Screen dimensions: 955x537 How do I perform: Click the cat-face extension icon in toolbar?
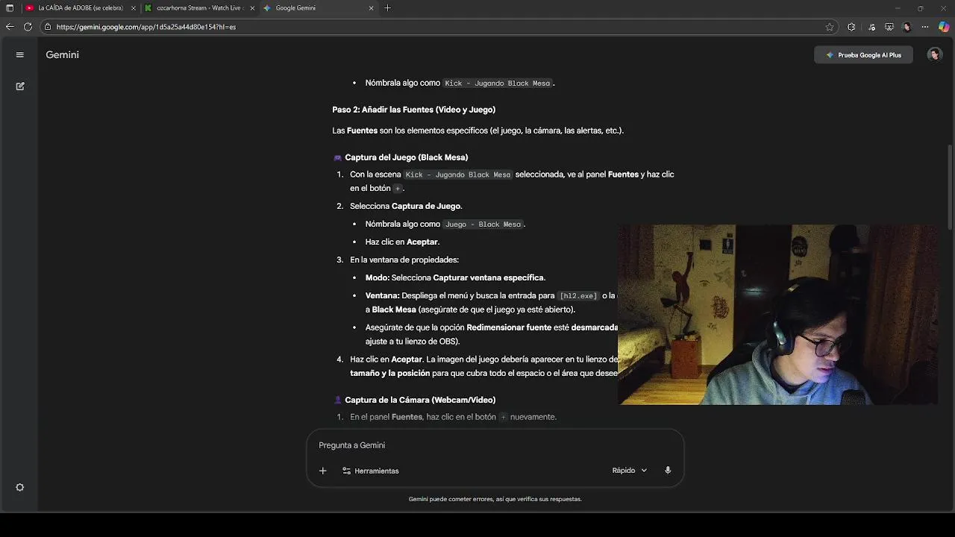click(889, 27)
